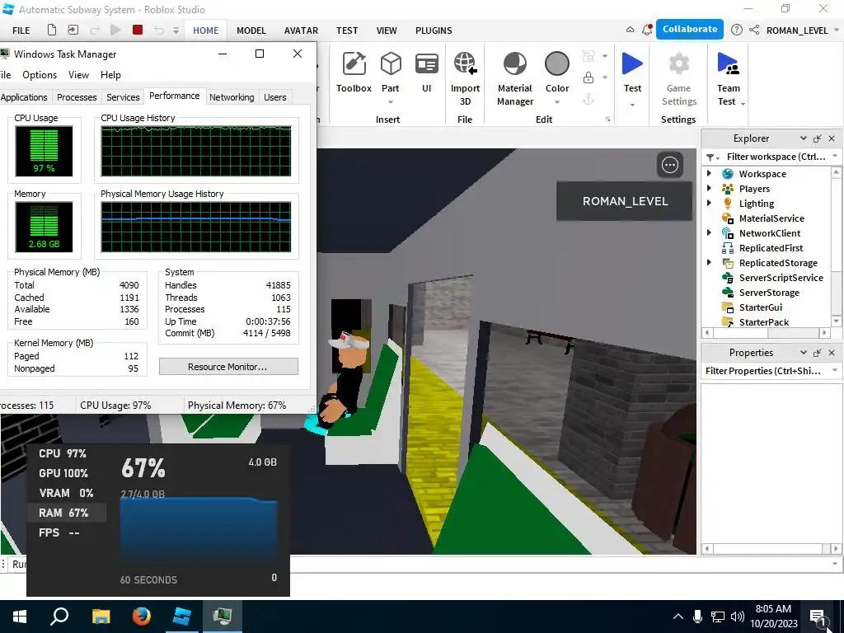This screenshot has height=633, width=844.
Task: Click the Game Settings gear
Action: point(679,64)
